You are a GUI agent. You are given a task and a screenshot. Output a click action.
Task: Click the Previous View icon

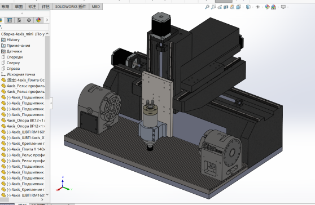tap(220, 7)
